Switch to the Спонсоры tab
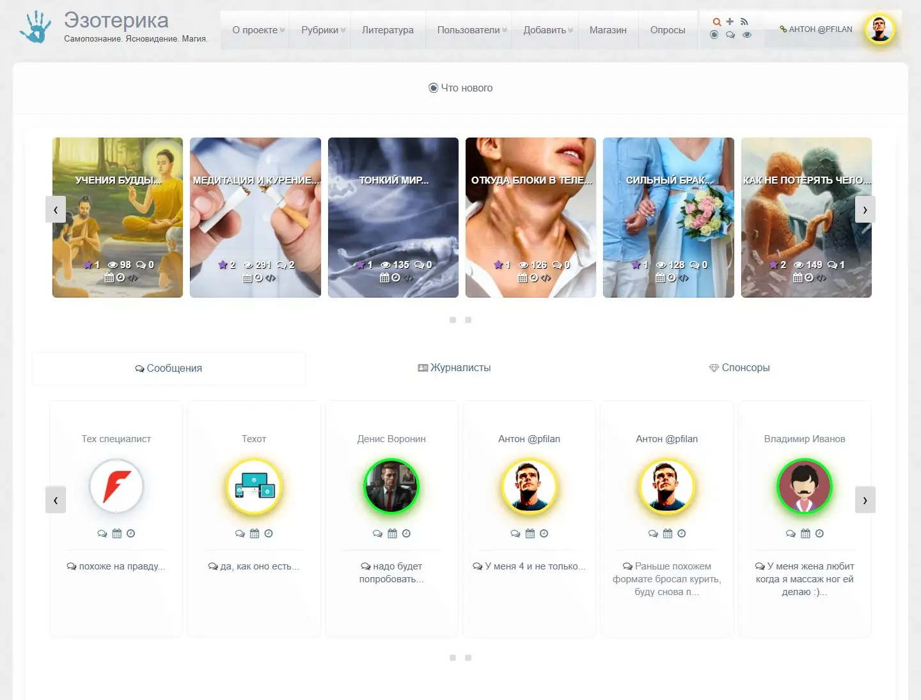Viewport: 921px width, 700px height. (739, 368)
